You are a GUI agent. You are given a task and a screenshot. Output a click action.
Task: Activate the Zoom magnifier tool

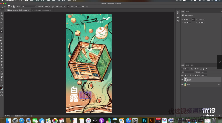click(2, 80)
